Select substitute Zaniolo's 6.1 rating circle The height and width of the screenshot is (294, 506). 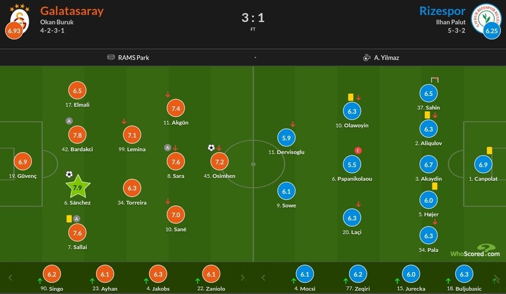[x=211, y=274]
